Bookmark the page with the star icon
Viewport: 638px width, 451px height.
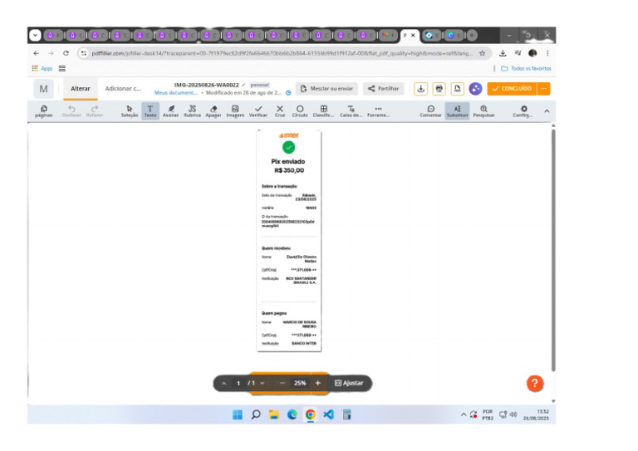click(x=482, y=53)
